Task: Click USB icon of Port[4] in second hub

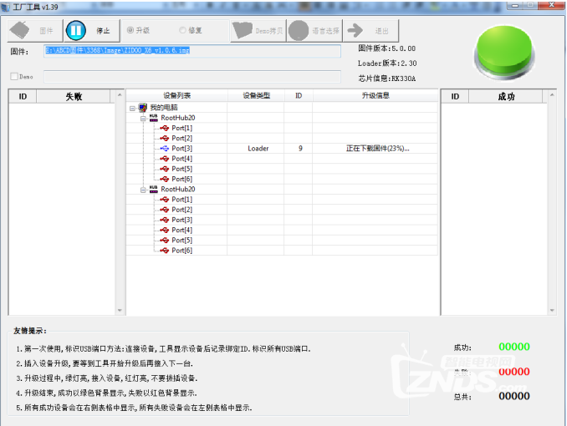Action: 165,231
